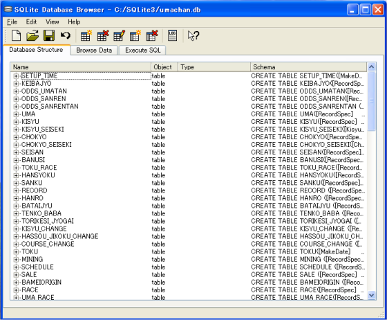The width and height of the screenshot is (387, 320).
Task: Expand the KEIBAJYO table node
Action: tap(16, 84)
